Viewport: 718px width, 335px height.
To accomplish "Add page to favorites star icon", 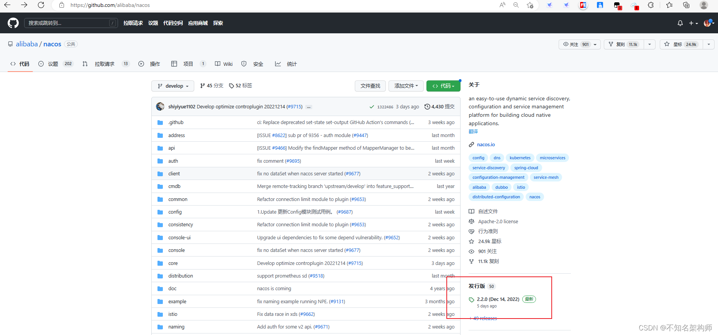I will (x=530, y=5).
